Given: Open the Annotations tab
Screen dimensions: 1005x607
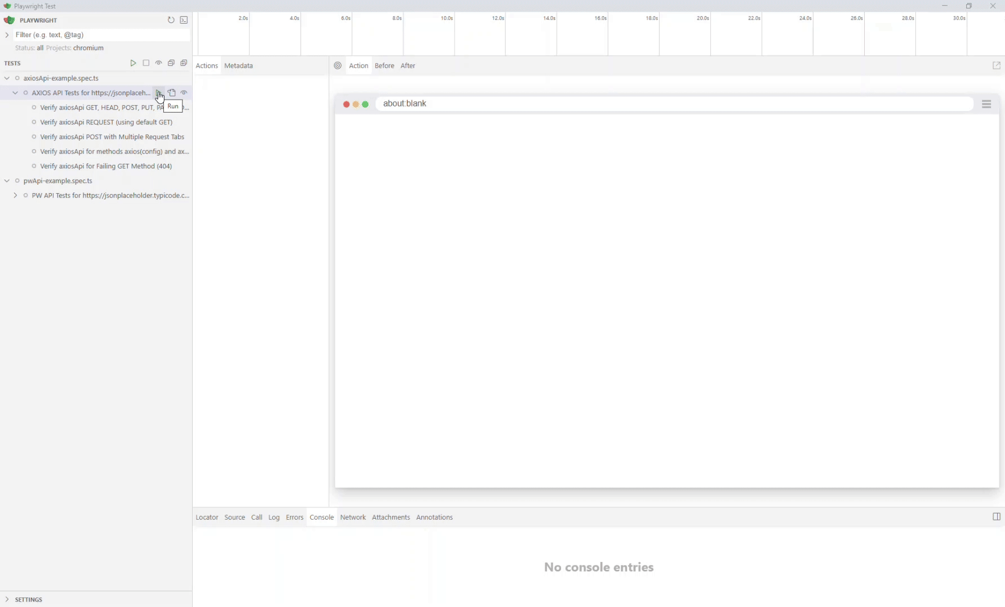Looking at the screenshot, I should click(434, 517).
